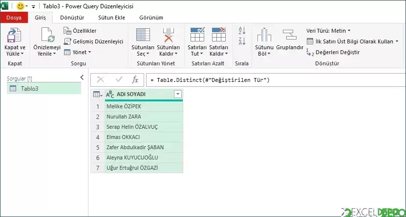Collapse the Sorgular pane with chevron
The image size is (406, 217).
pos(82,77)
